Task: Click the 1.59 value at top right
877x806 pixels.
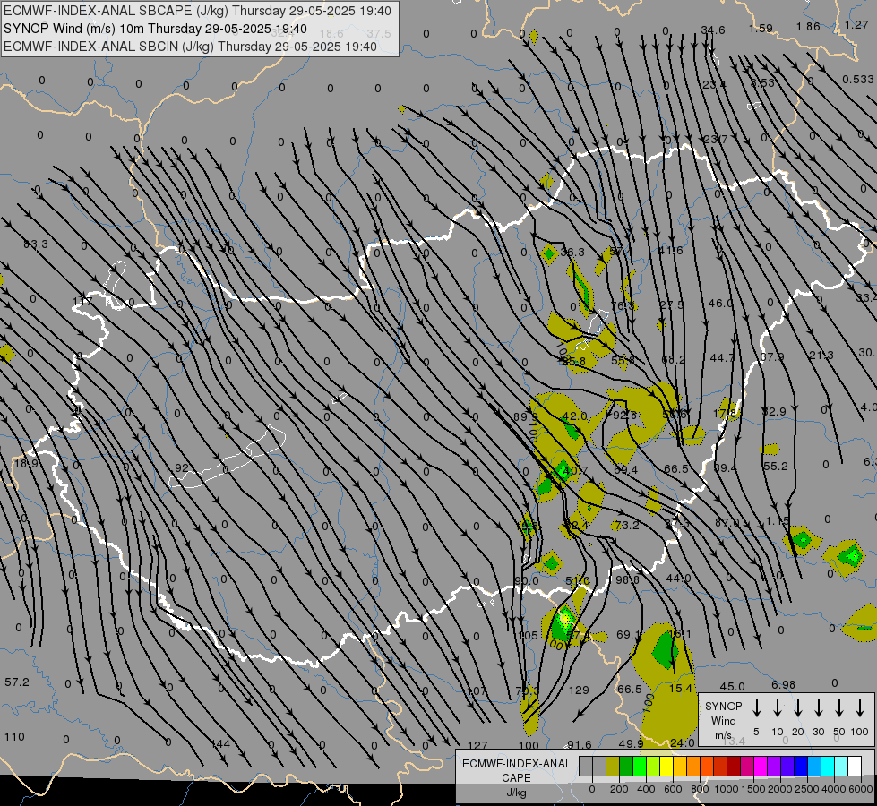Action: (761, 28)
